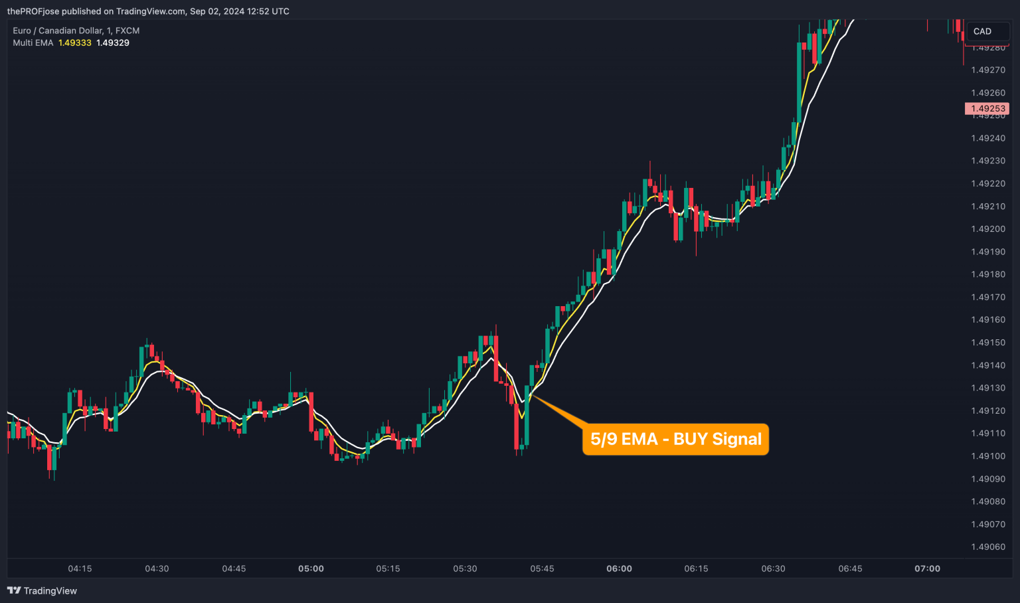Click the yellow EMA value 1.49333
This screenshot has height=603, width=1020.
point(74,43)
